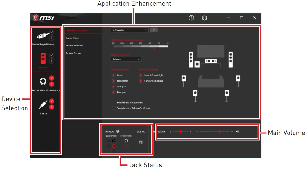Switch to the Speaker Configuration tab

[x=77, y=30]
